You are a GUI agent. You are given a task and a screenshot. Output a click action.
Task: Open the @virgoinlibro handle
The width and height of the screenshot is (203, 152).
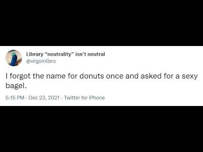tap(41, 61)
